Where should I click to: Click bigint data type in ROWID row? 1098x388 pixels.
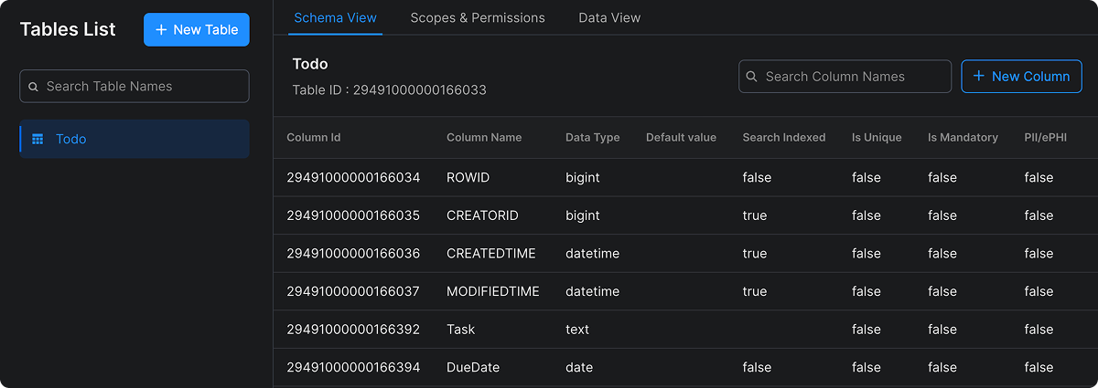583,178
